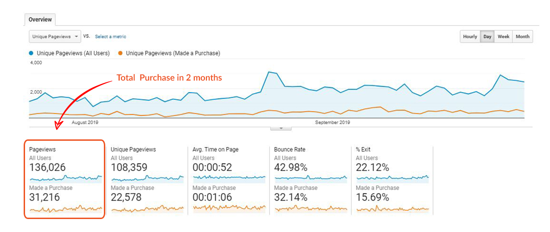The width and height of the screenshot is (550, 232).
Task: Click the Pageviews purchase value 31,216
Action: tap(45, 197)
